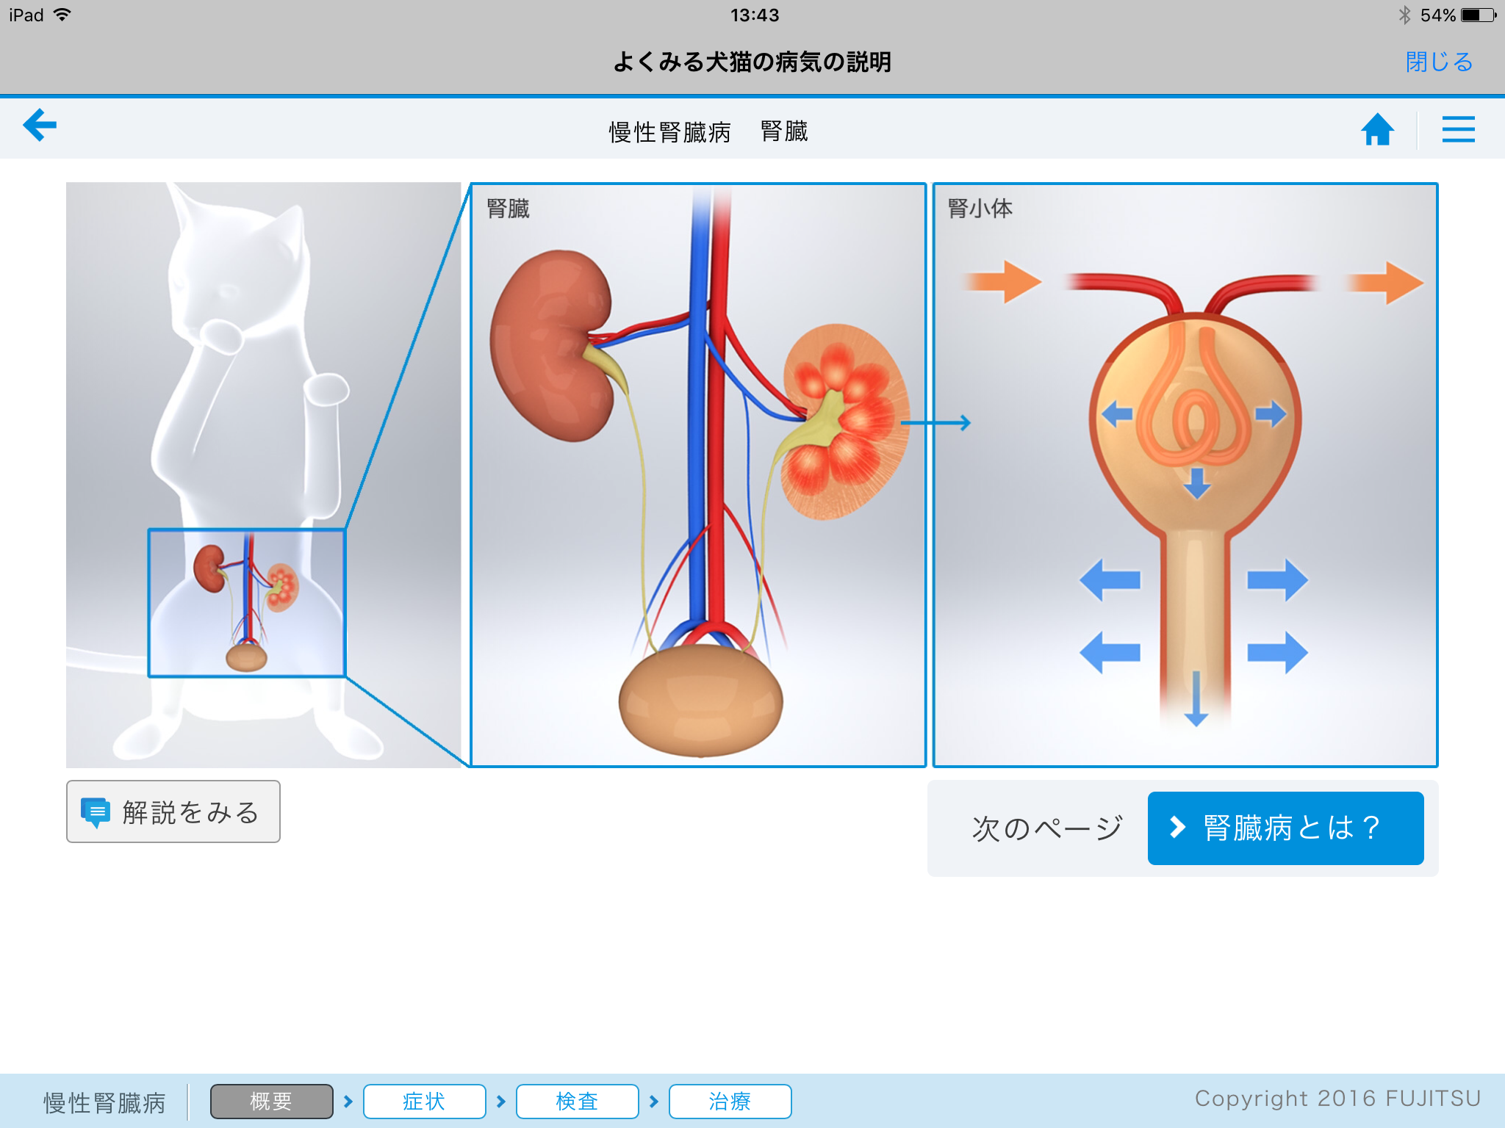Viewport: 1505px width, 1128px height.
Task: Tap the battery indicator icon
Action: [1478, 15]
